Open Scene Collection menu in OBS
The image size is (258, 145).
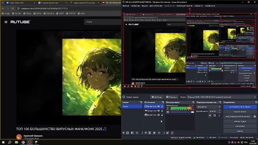[184, 6]
